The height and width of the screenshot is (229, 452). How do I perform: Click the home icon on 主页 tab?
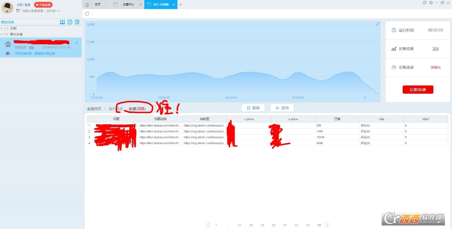point(87,5)
